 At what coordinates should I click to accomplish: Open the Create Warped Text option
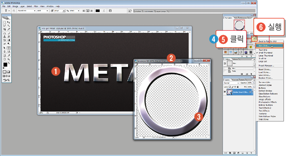coord(104,11)
